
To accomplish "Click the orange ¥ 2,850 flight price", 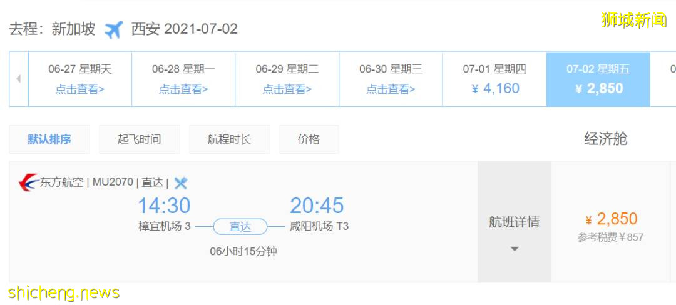I will 611,219.
